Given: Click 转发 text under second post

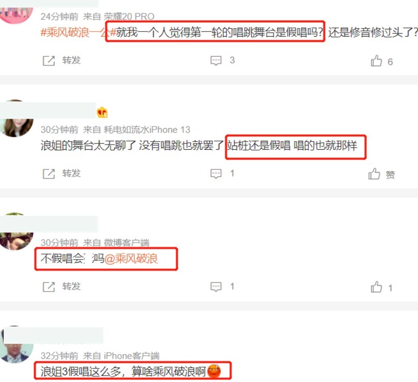Looking at the screenshot, I should (x=71, y=173).
